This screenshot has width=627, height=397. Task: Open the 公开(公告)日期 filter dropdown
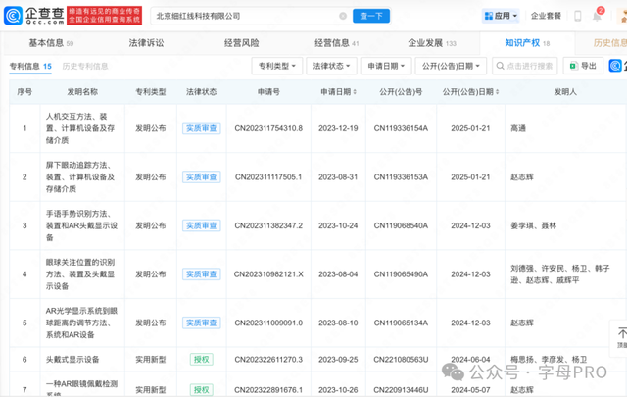(449, 66)
